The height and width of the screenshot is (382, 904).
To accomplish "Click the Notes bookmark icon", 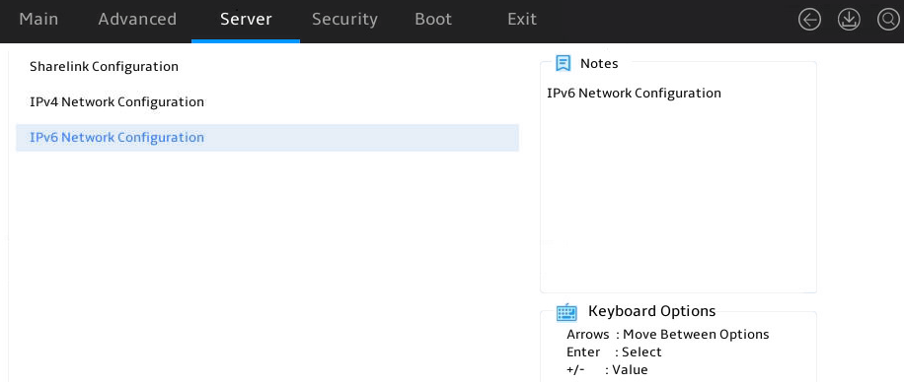I will tap(563, 63).
